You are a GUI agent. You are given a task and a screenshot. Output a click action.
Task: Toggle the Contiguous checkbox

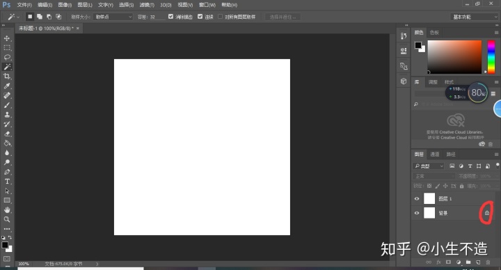(200, 17)
